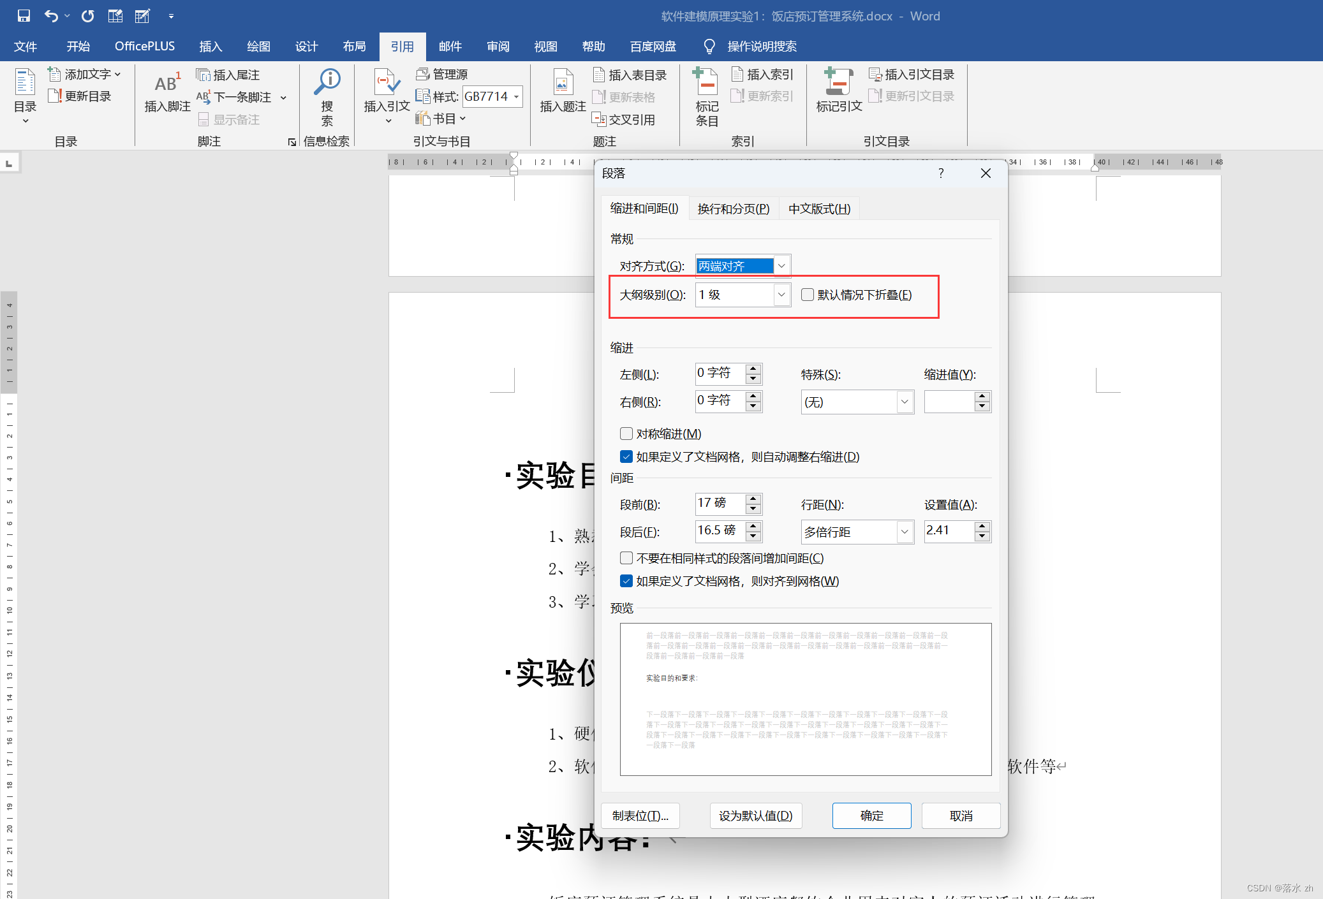Decrease the right indent (右侧) spinner

(x=753, y=406)
